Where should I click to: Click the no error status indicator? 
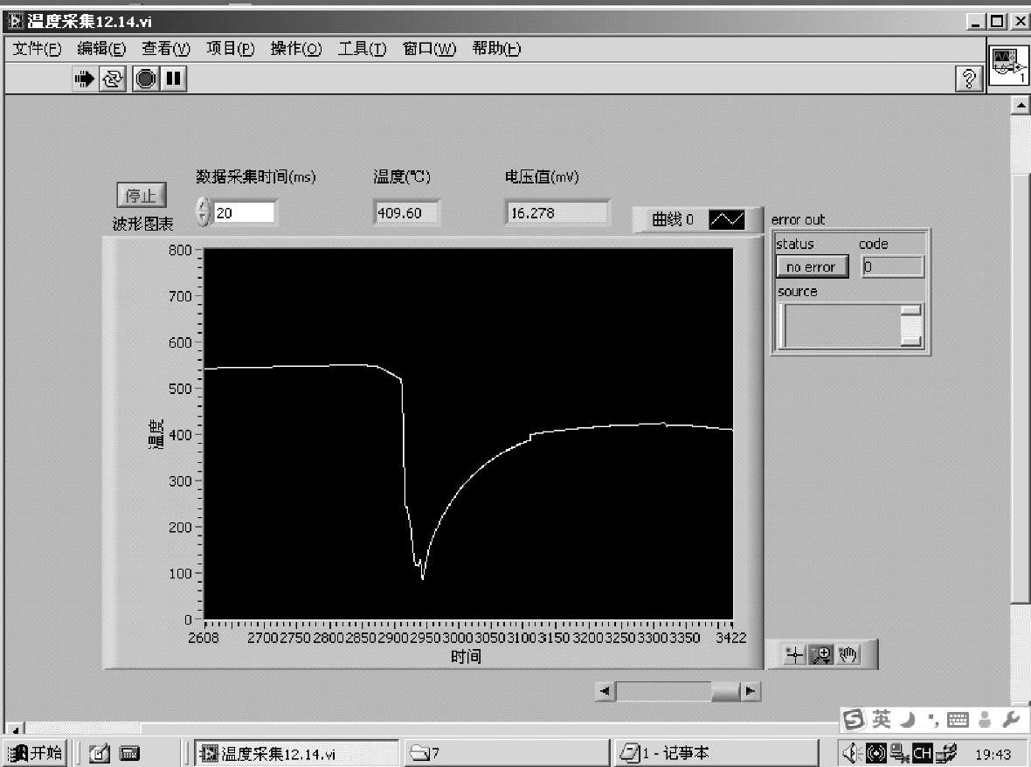(812, 266)
